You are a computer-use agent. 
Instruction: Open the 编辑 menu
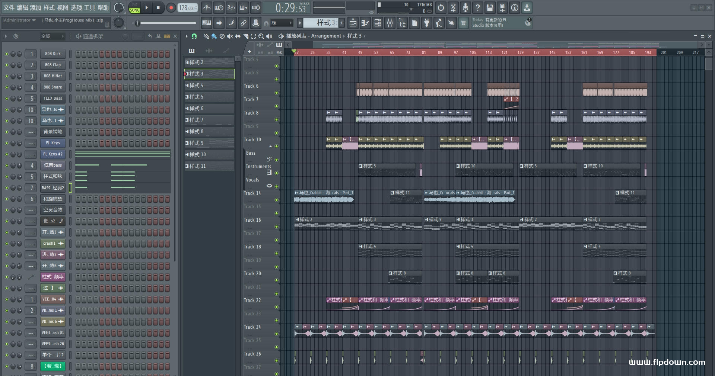[x=22, y=7]
